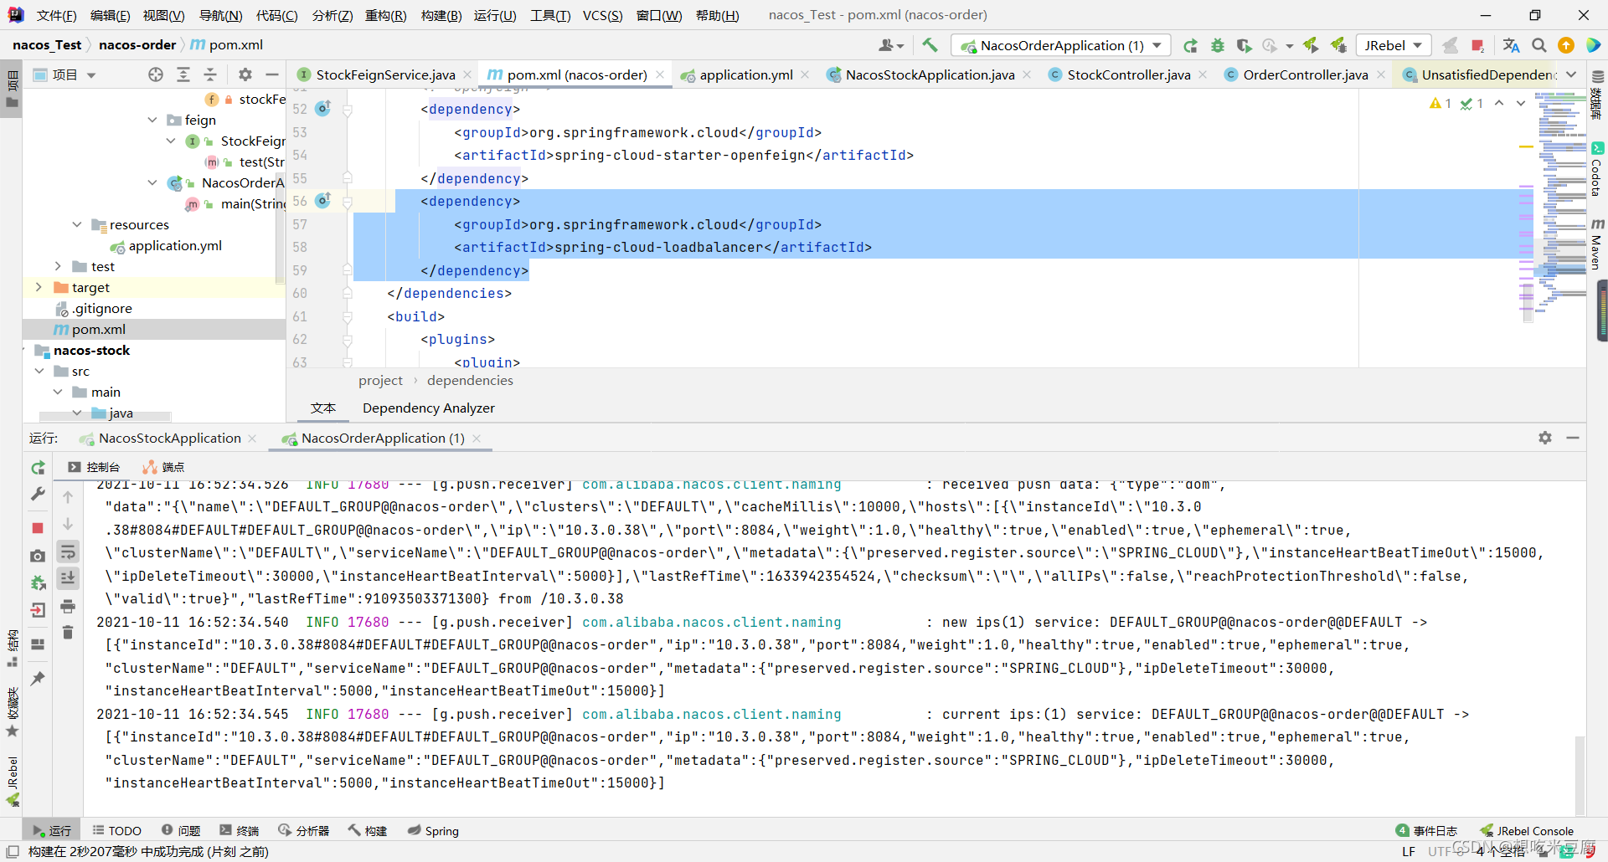The image size is (1608, 862).
Task: Show hidden editor tabs dropdown arrow
Action: click(x=1571, y=74)
